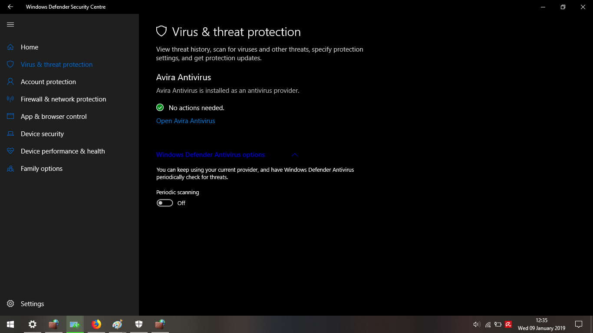Open Paint from the taskbar
Screen dimensions: 593x333
click(x=117, y=324)
